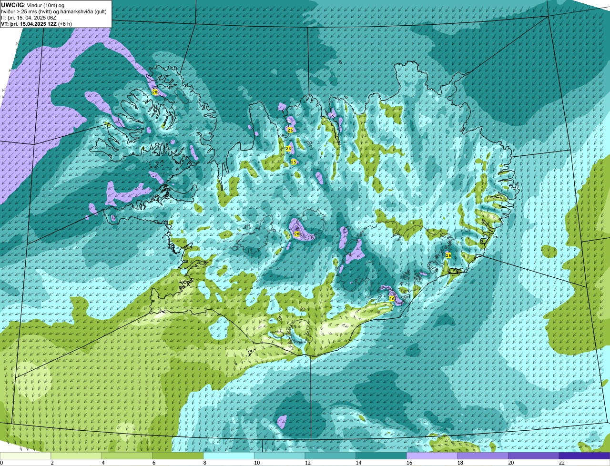Click the 26 marker directly above the 25 marker
The width and height of the screenshot is (610, 466).
click(288, 149)
